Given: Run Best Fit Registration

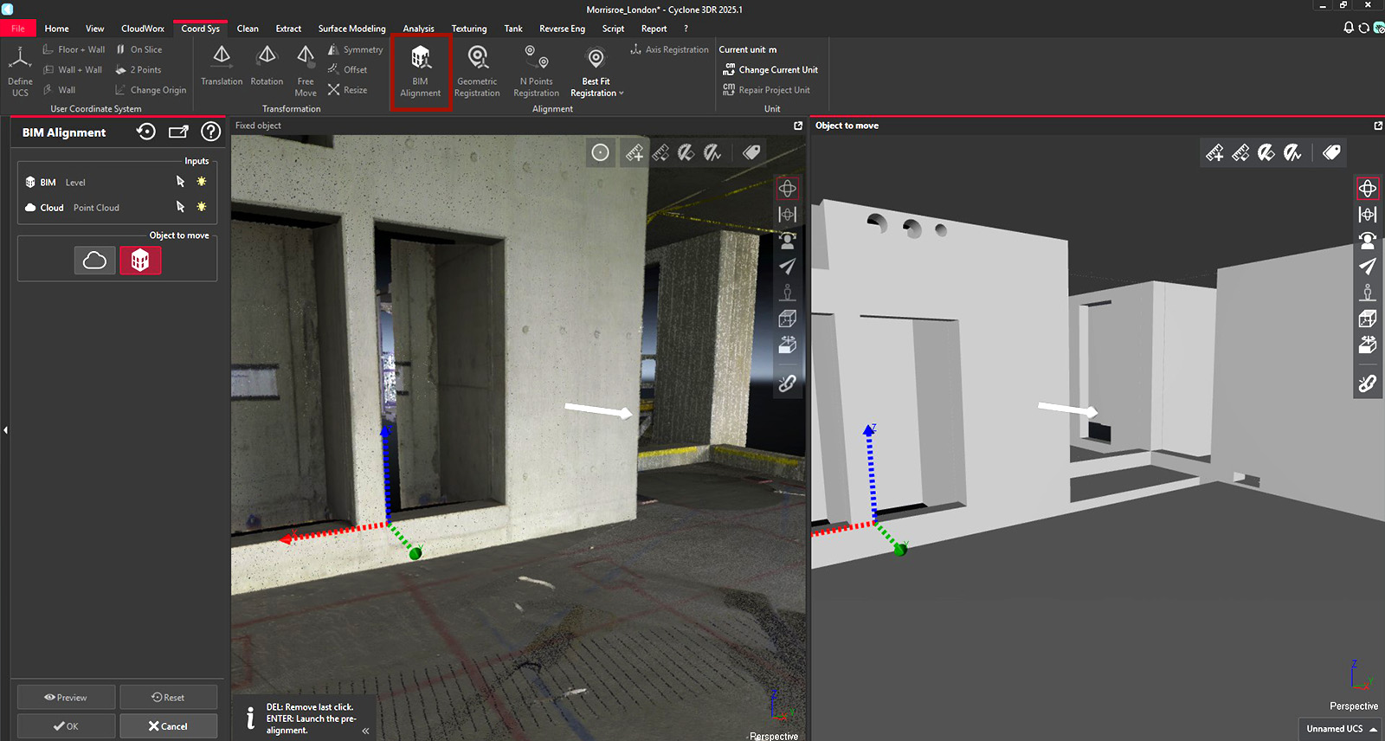Looking at the screenshot, I should coord(596,72).
